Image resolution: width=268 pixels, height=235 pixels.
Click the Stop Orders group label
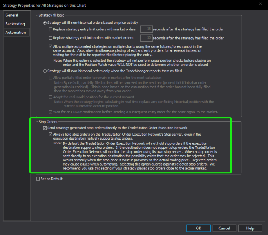[48, 122]
